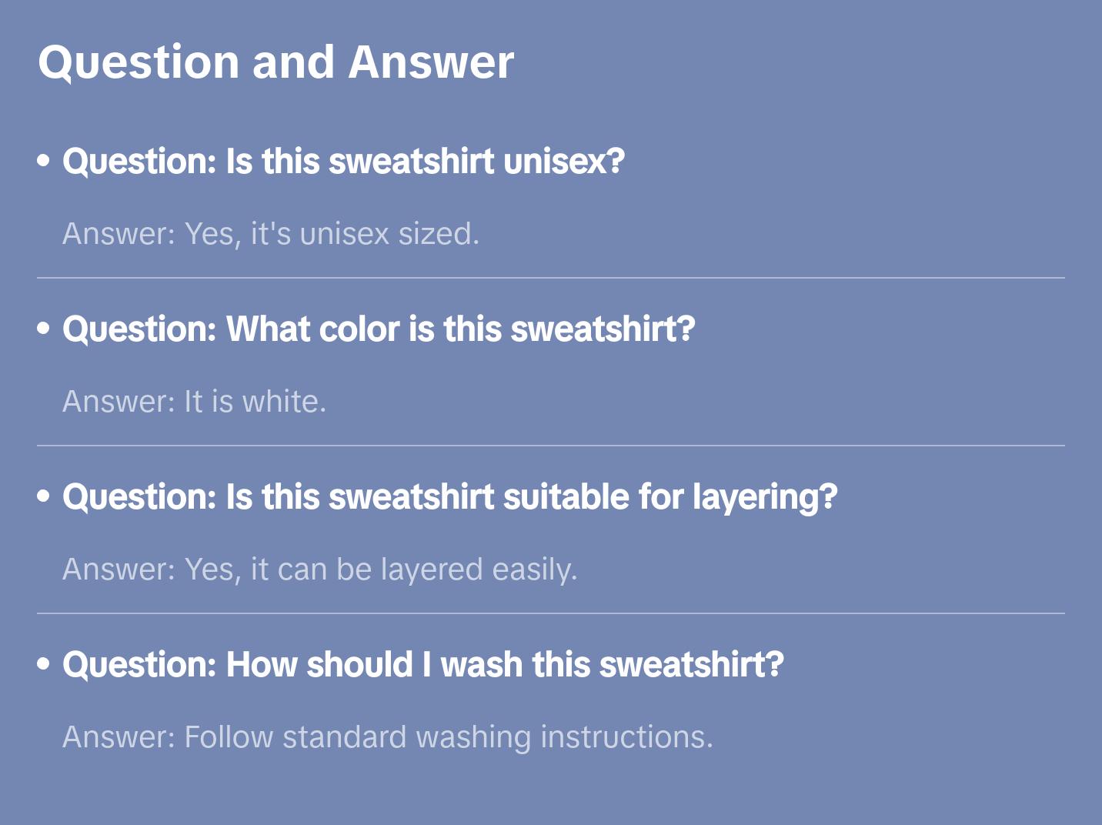
Task: Select the answer 'Yes, it's unisex sized.'
Action: coord(271,234)
